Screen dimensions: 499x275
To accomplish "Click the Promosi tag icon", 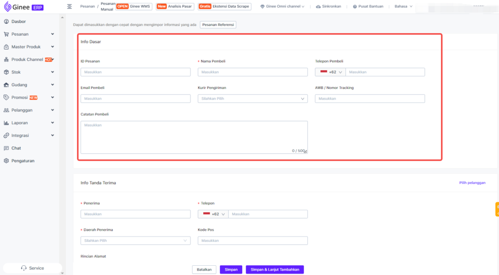I will click(x=6, y=97).
